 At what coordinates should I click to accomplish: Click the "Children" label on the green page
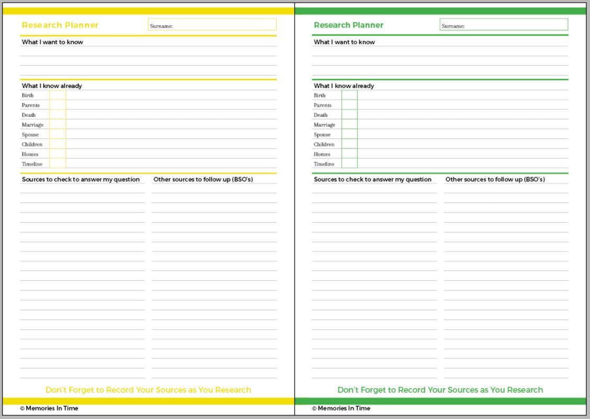coord(324,144)
